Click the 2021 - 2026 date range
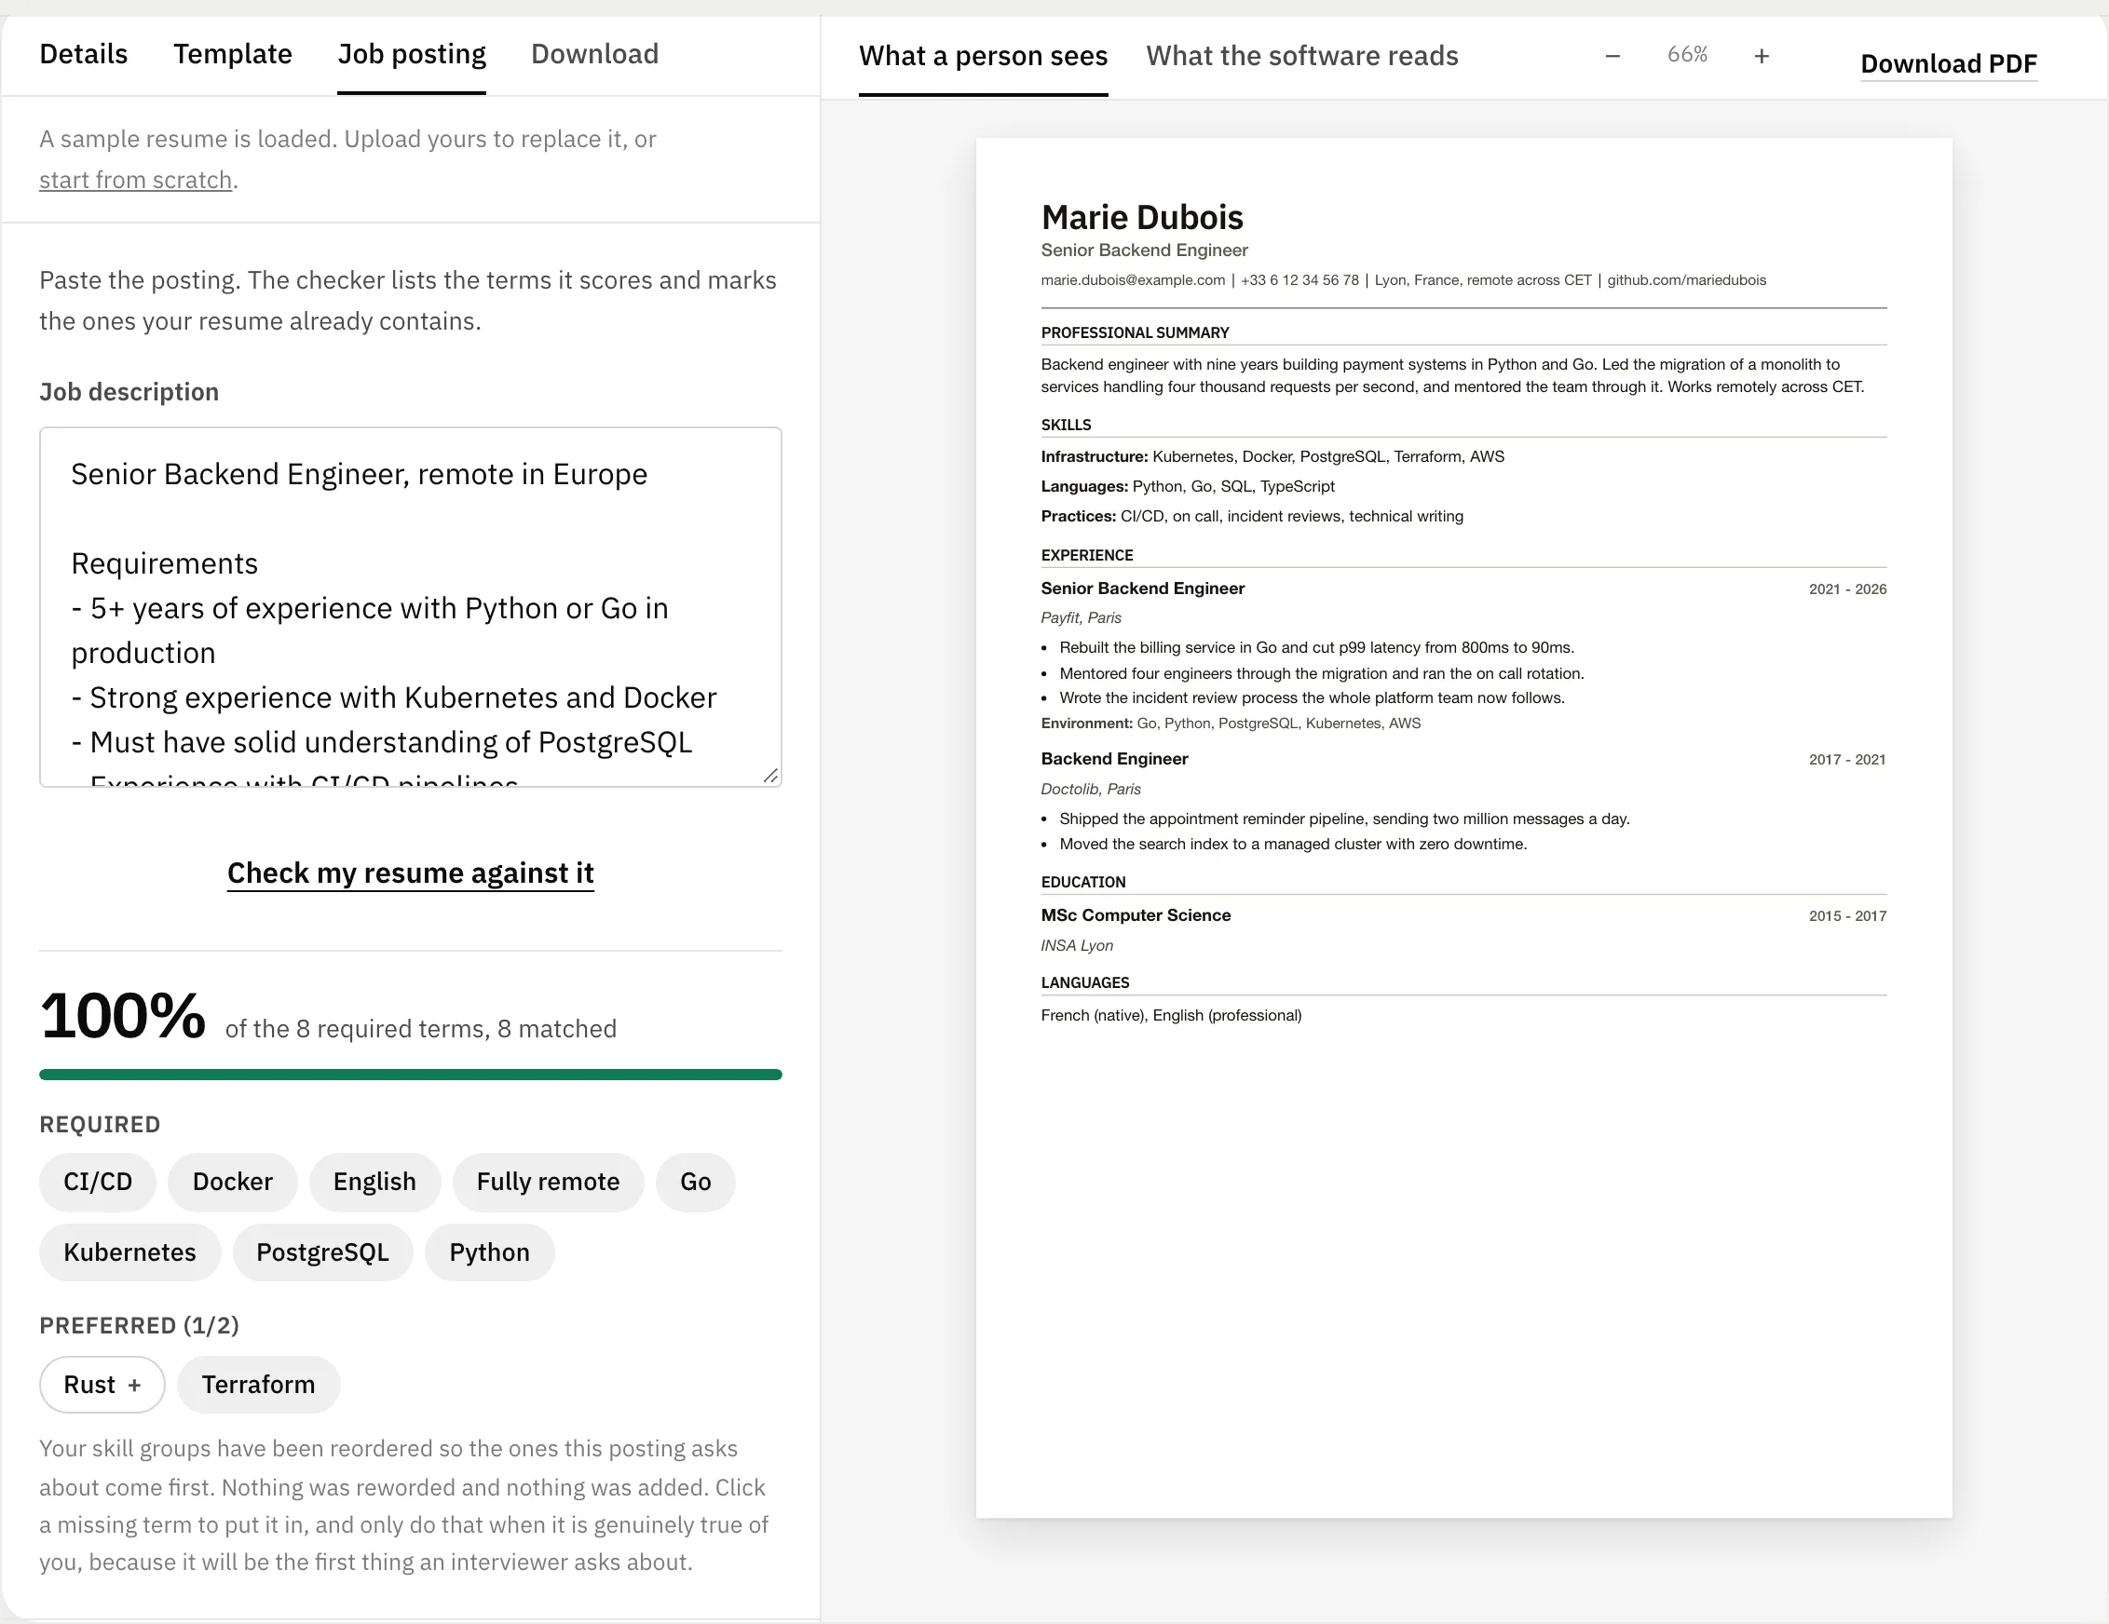The height and width of the screenshot is (1624, 2109). point(1847,589)
